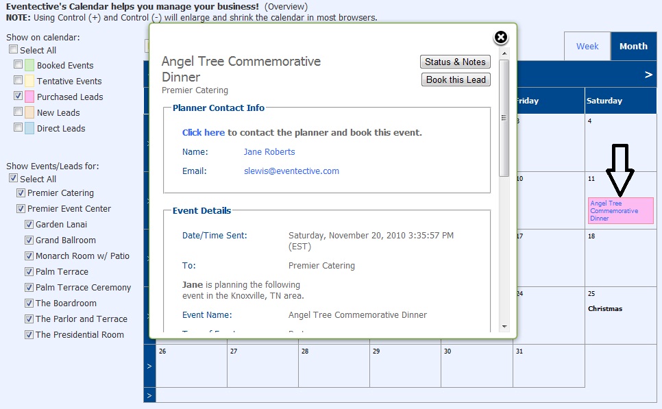The height and width of the screenshot is (409, 662).
Task: Switch to the Week view tab
Action: [587, 46]
